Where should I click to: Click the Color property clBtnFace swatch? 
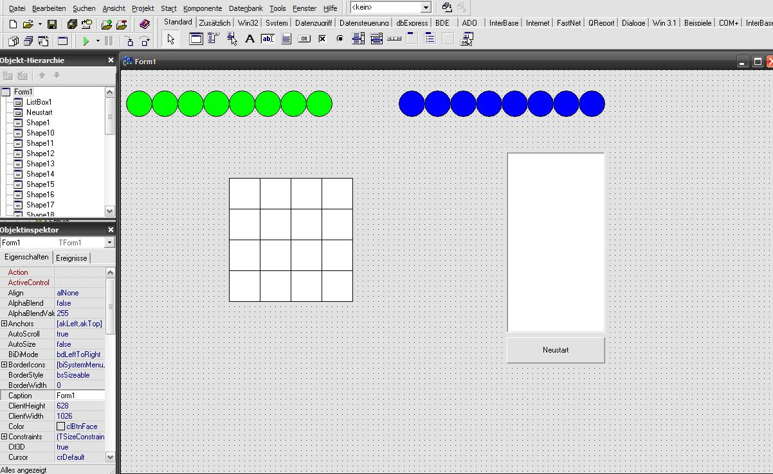[x=60, y=426]
